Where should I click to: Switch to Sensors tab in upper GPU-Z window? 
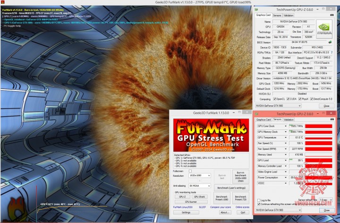tap(277, 16)
